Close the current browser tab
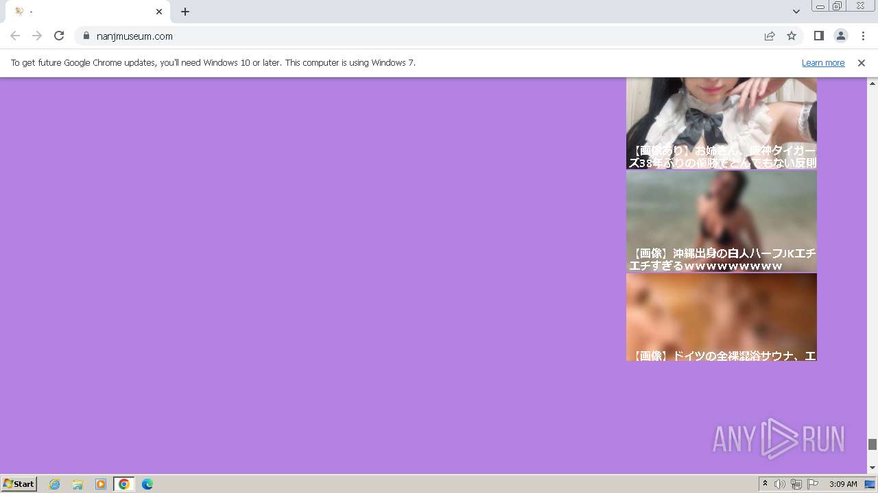878x493 pixels. click(159, 12)
